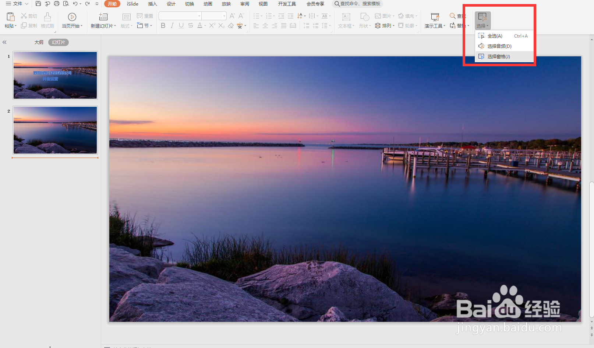594x348 pixels.
Task: Increase font size with the A+ icon
Action: click(232, 16)
